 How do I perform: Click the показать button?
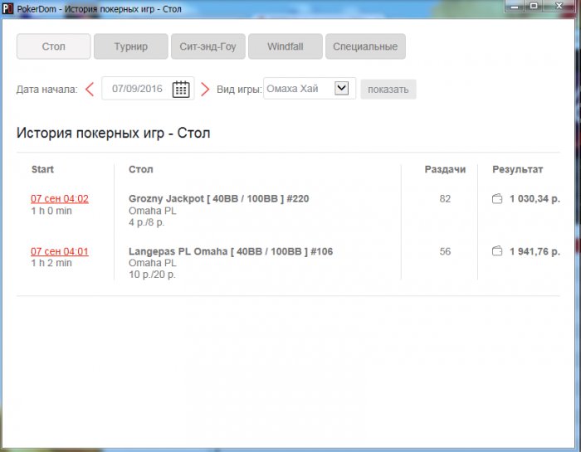(388, 90)
